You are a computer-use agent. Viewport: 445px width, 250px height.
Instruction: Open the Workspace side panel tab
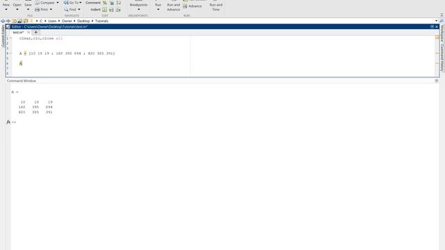click(442, 33)
